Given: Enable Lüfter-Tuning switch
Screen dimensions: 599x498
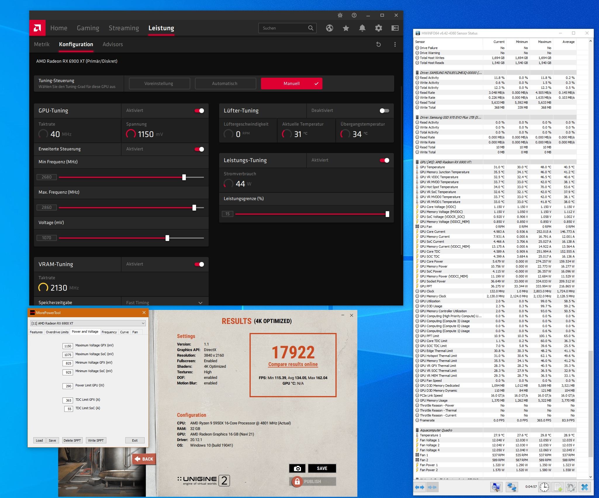Looking at the screenshot, I should tap(385, 111).
